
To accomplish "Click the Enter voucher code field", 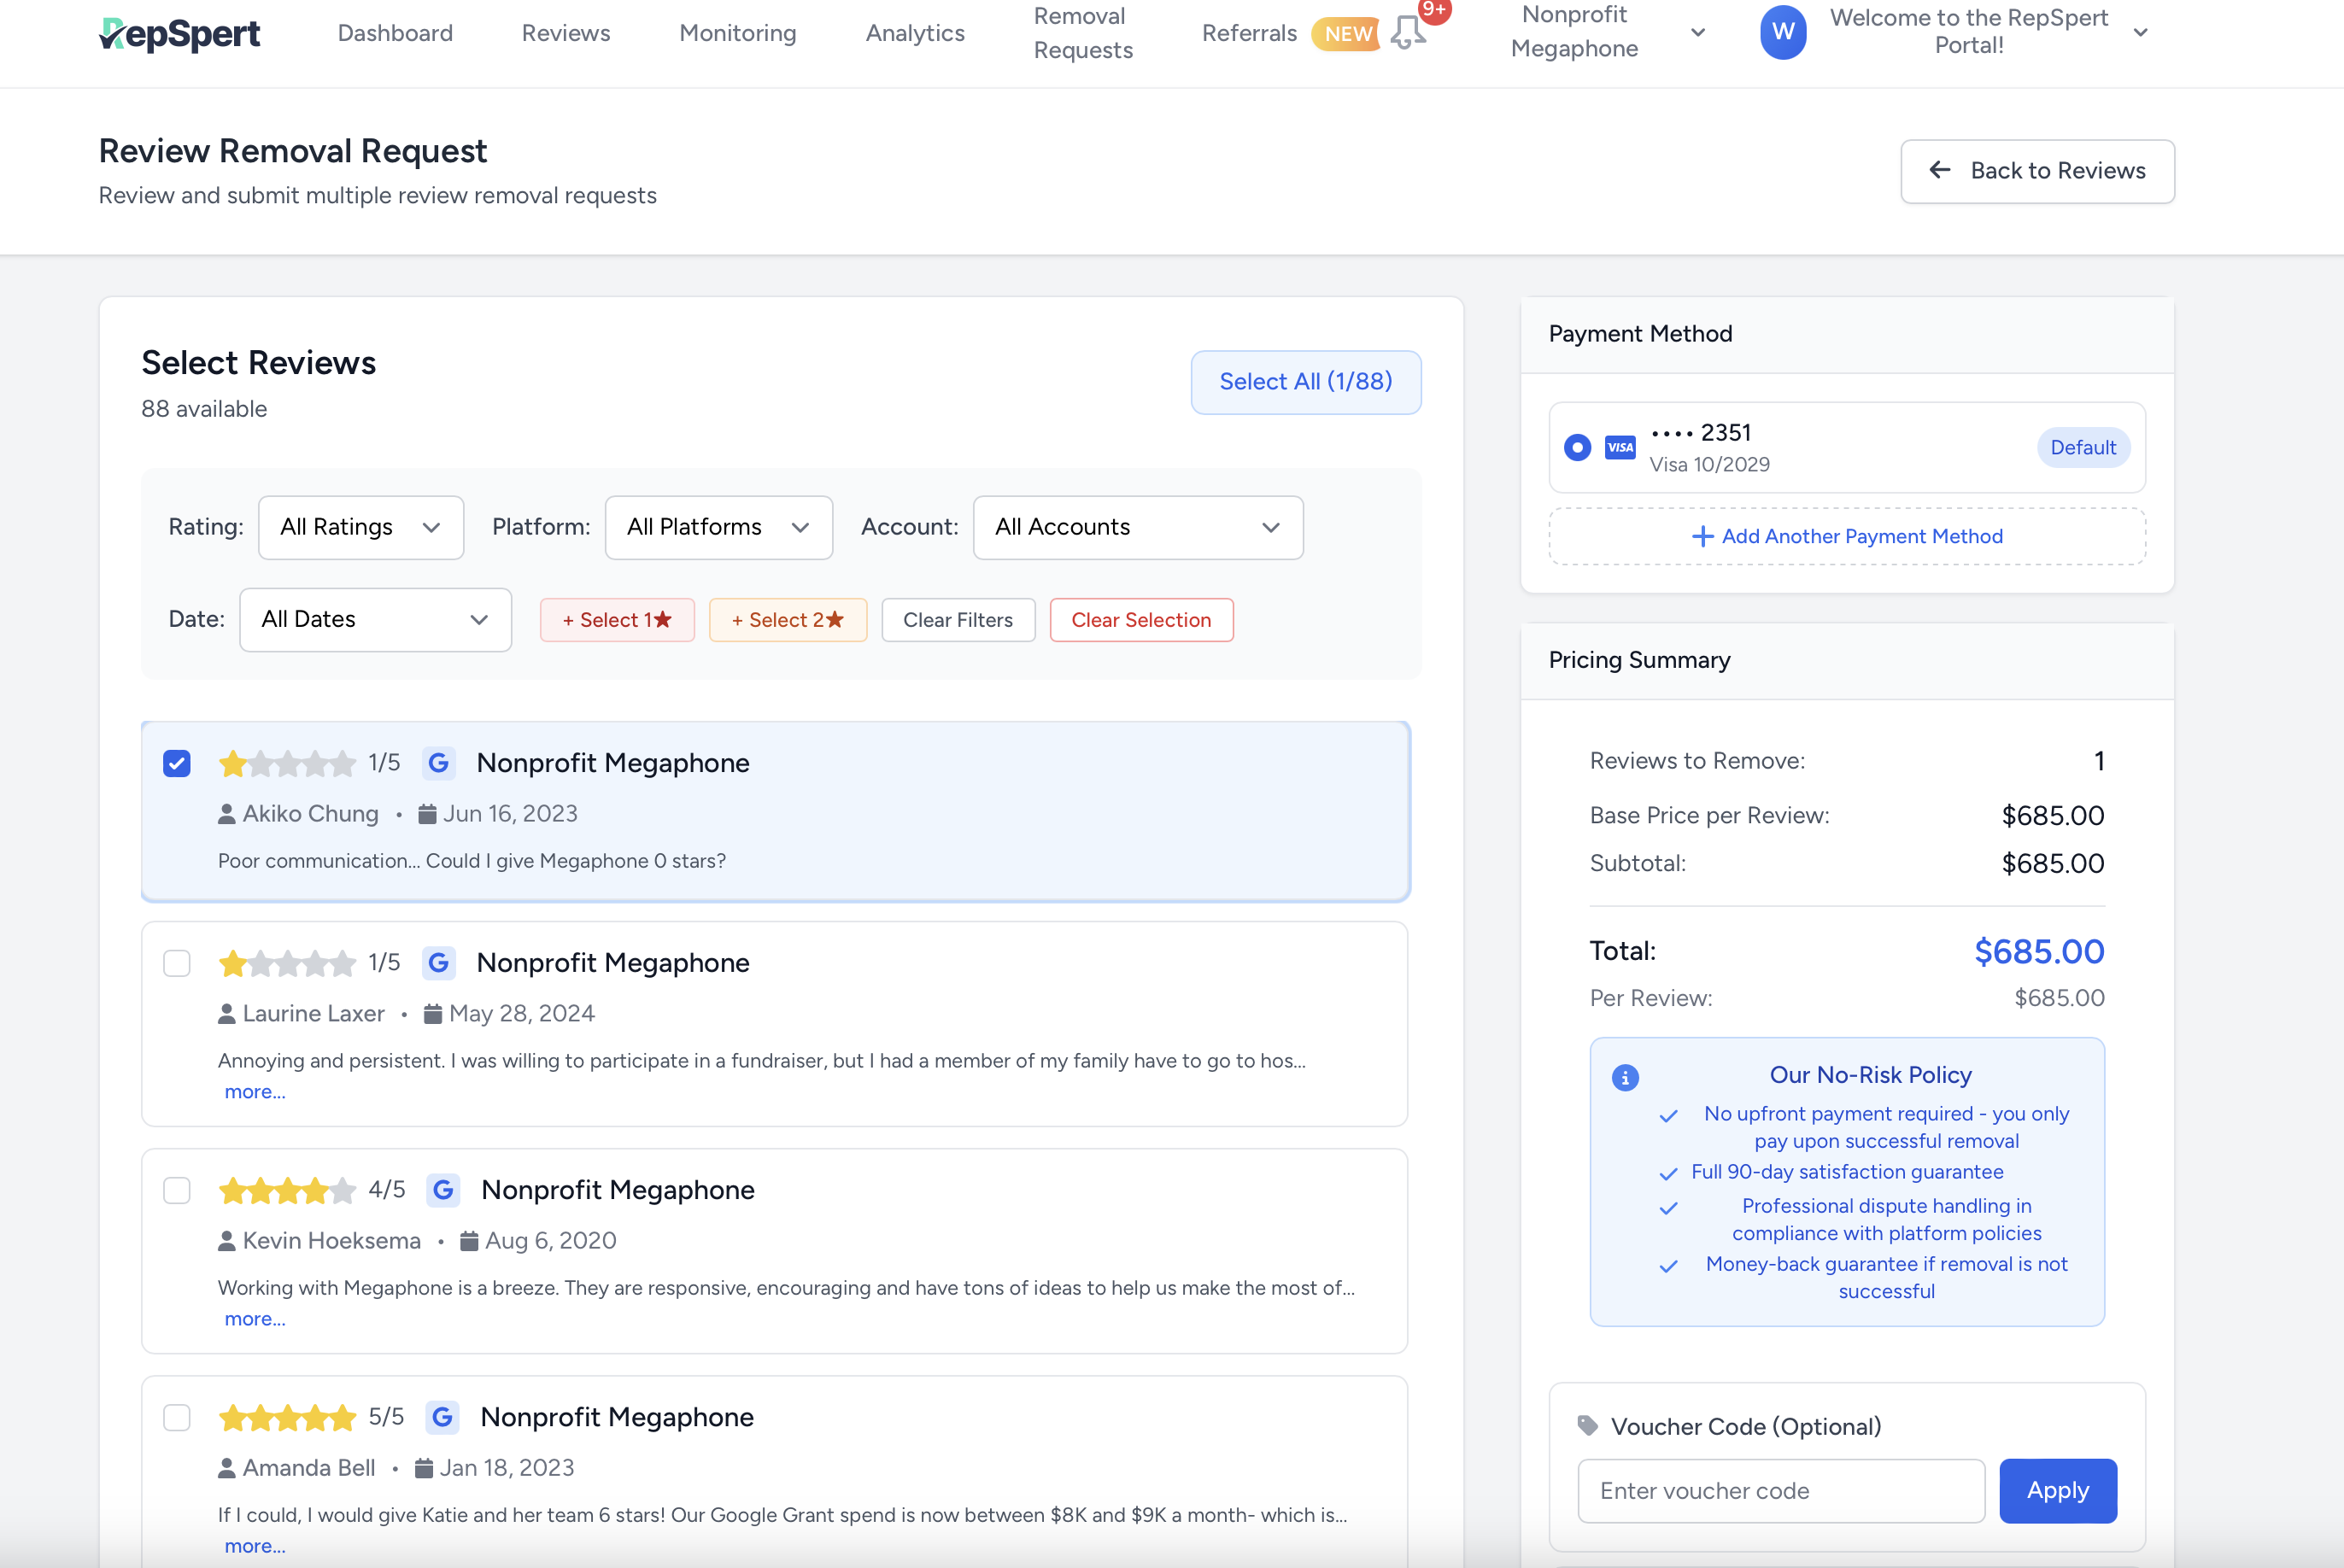I will (1780, 1490).
